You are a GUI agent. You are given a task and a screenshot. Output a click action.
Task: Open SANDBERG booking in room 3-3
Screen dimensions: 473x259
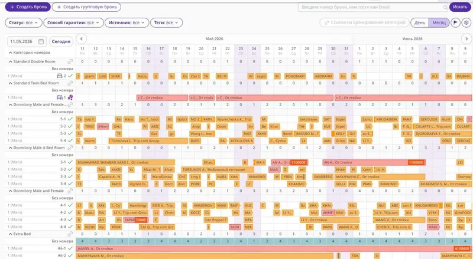pos(323,177)
